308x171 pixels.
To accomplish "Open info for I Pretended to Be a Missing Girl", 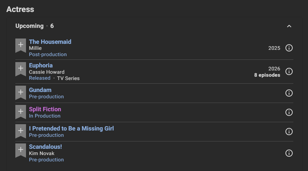I will [x=289, y=132].
